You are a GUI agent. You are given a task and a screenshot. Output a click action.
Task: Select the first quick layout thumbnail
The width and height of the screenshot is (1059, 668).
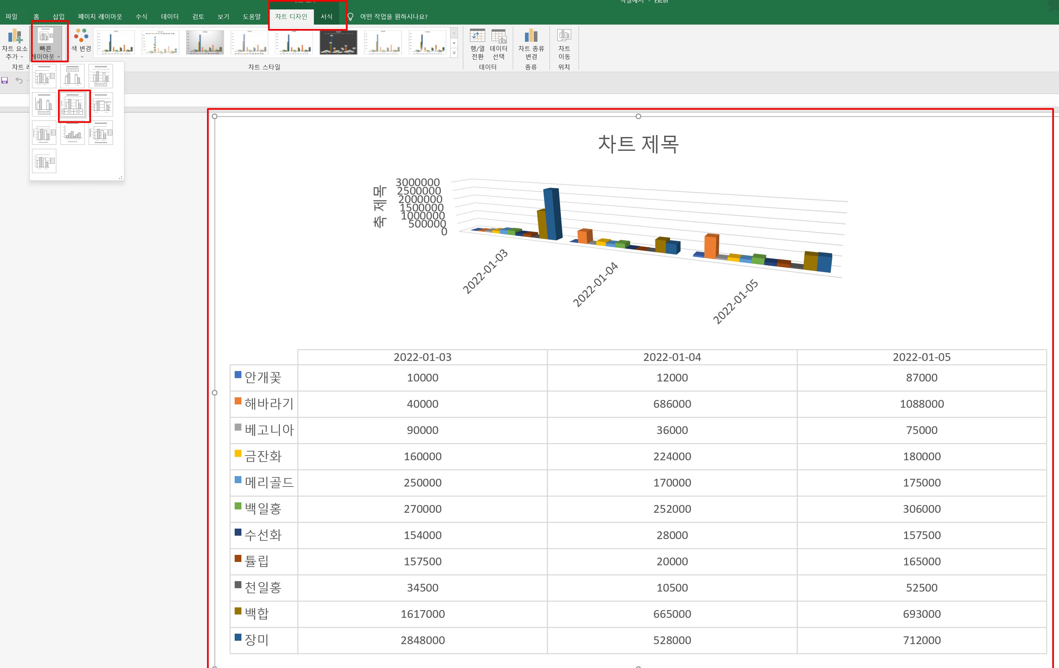pyautogui.click(x=44, y=76)
